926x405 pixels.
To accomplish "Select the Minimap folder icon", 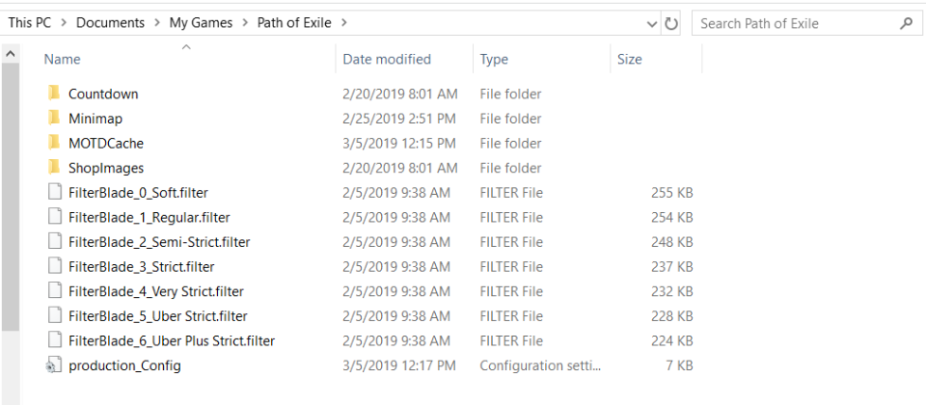I will 54,118.
